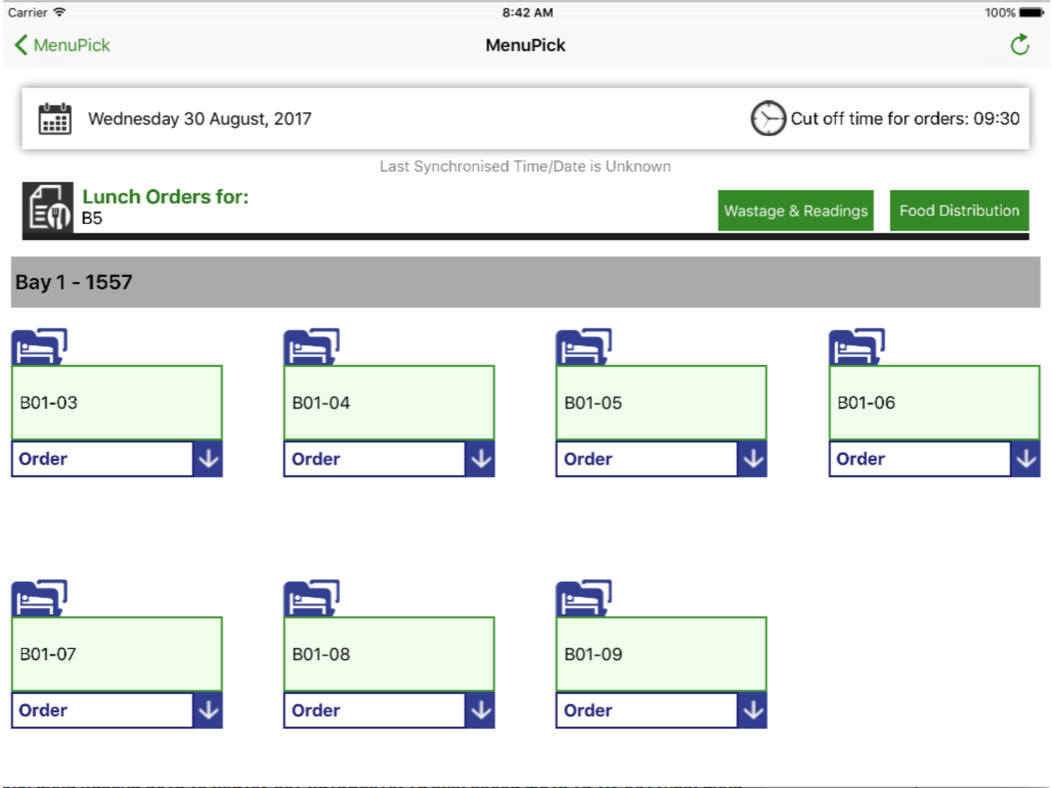
Task: Click bed icon above B01-05
Action: coord(583,346)
